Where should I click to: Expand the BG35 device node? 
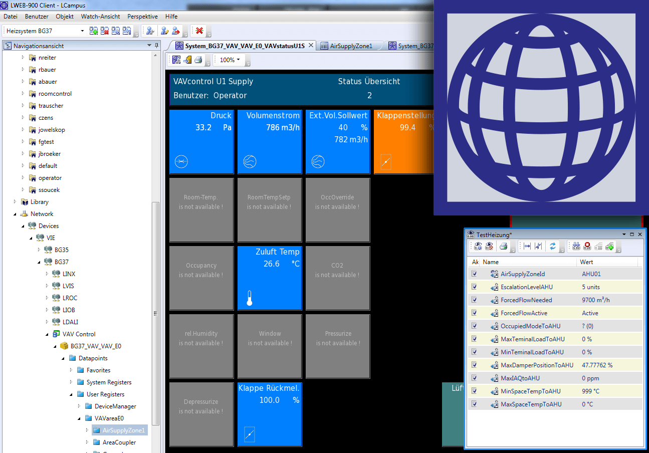pos(39,250)
